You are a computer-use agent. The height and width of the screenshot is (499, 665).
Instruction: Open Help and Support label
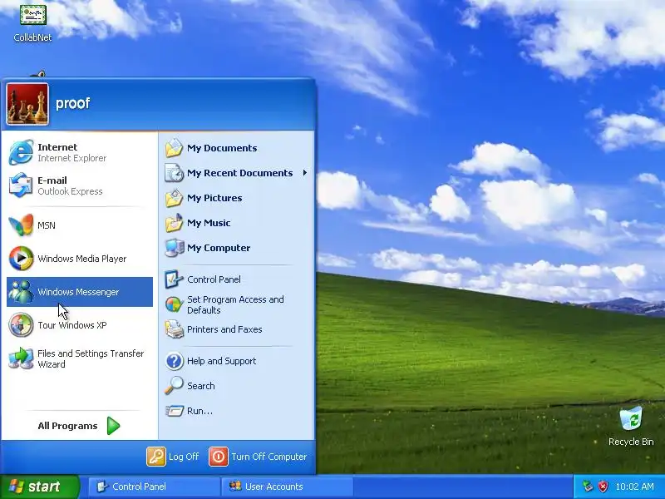pyautogui.click(x=221, y=361)
